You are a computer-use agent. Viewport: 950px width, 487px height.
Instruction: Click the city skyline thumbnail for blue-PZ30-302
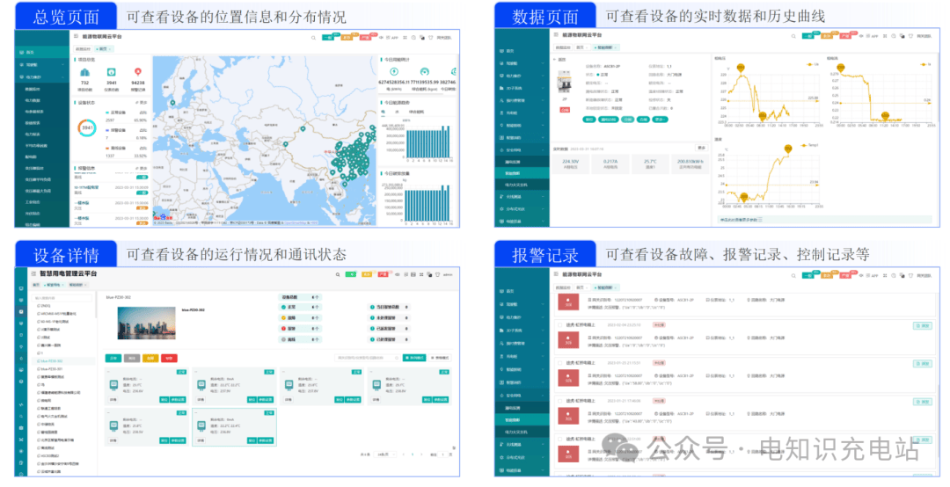(147, 323)
